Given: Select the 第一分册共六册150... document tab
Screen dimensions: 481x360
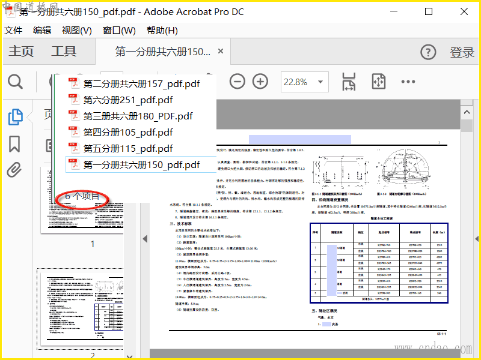Looking at the screenshot, I should [162, 52].
